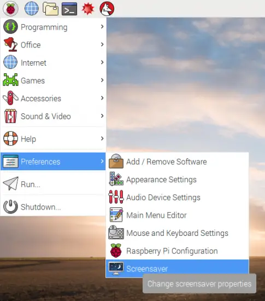Image resolution: width=265 pixels, height=301 pixels.
Task: Select Mouse and Keyboard Settings
Action: [177, 233]
